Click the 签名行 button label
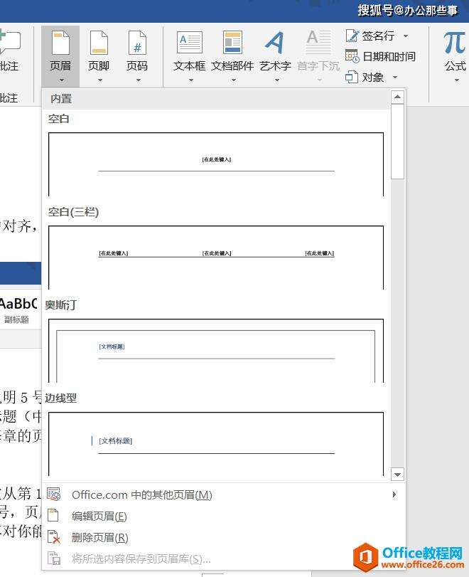The width and height of the screenshot is (469, 577). (x=378, y=36)
